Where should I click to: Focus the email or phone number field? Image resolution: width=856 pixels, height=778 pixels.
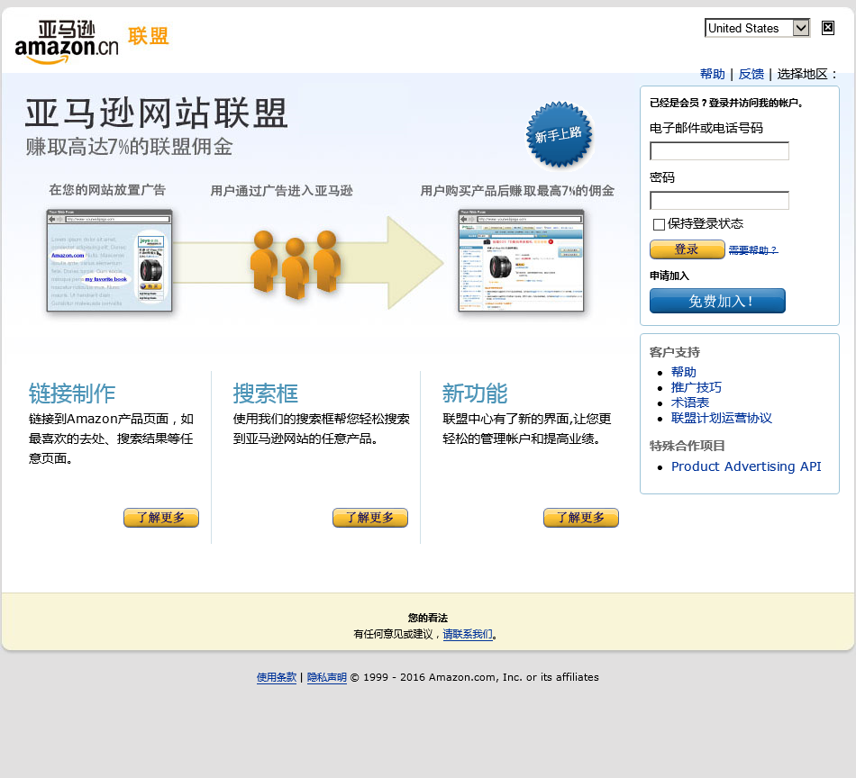click(719, 150)
